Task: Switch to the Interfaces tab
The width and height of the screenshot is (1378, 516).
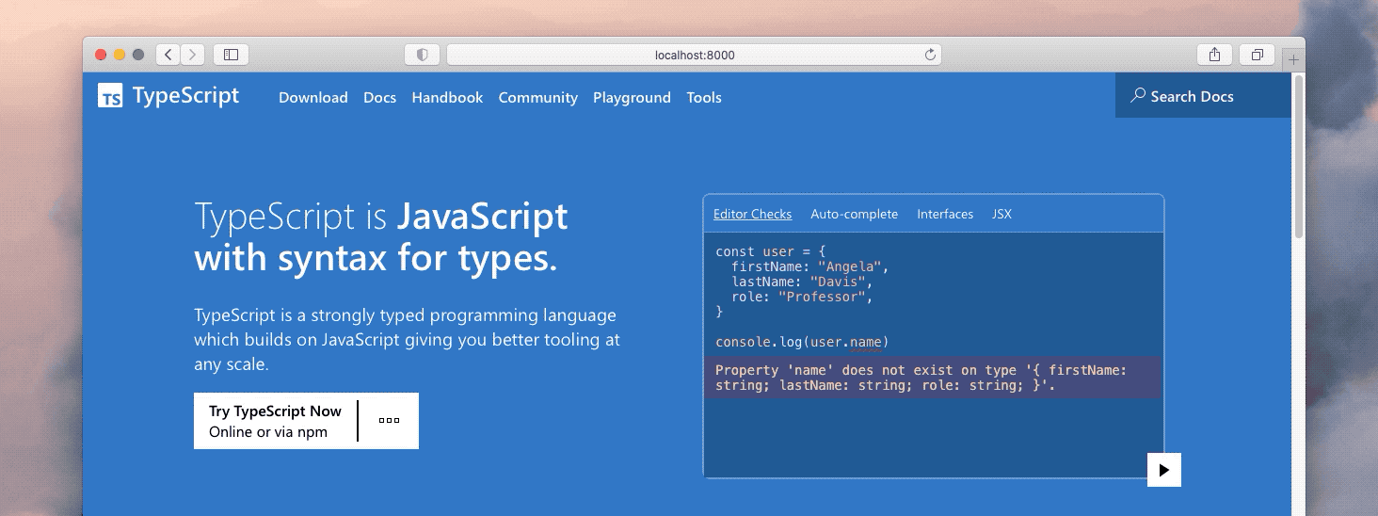Action: point(945,214)
